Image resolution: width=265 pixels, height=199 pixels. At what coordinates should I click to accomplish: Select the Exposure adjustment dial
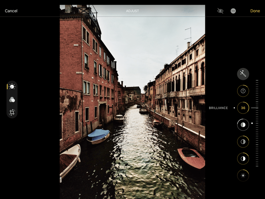[243, 91]
